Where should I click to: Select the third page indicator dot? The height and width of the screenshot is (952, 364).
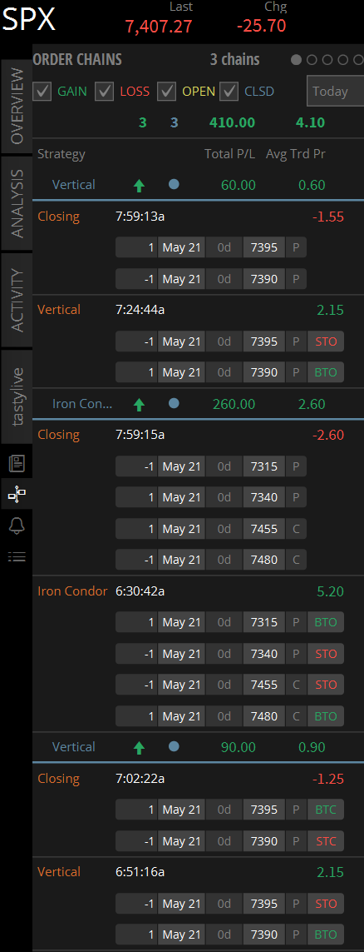[327, 59]
